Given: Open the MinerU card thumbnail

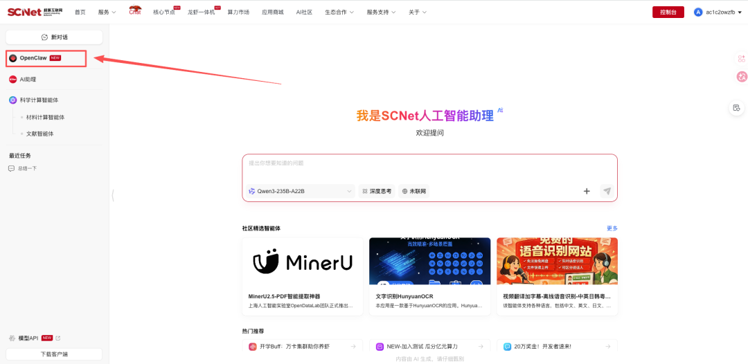Looking at the screenshot, I should pos(303,262).
